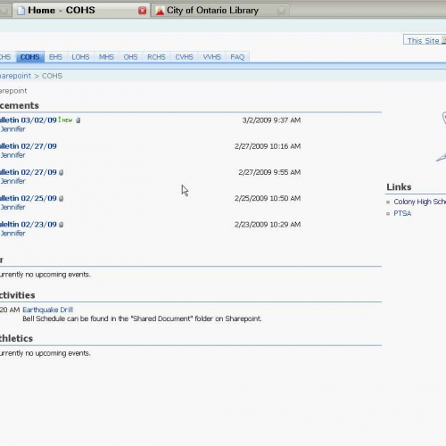
Task: Open the VVHS site tab
Action: click(x=212, y=57)
